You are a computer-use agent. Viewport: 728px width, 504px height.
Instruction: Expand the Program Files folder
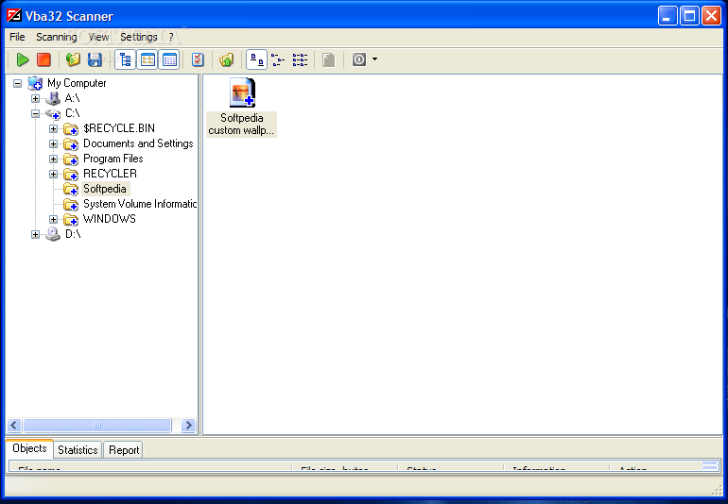pos(53,160)
